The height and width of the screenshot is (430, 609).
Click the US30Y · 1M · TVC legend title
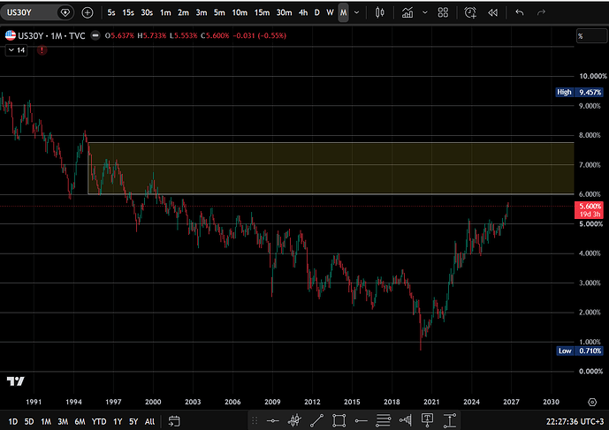51,35
